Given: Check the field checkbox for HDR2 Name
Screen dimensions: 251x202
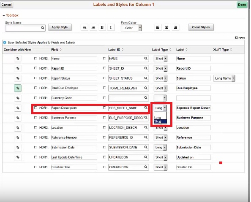Looking at the screenshot, I should [35, 58].
